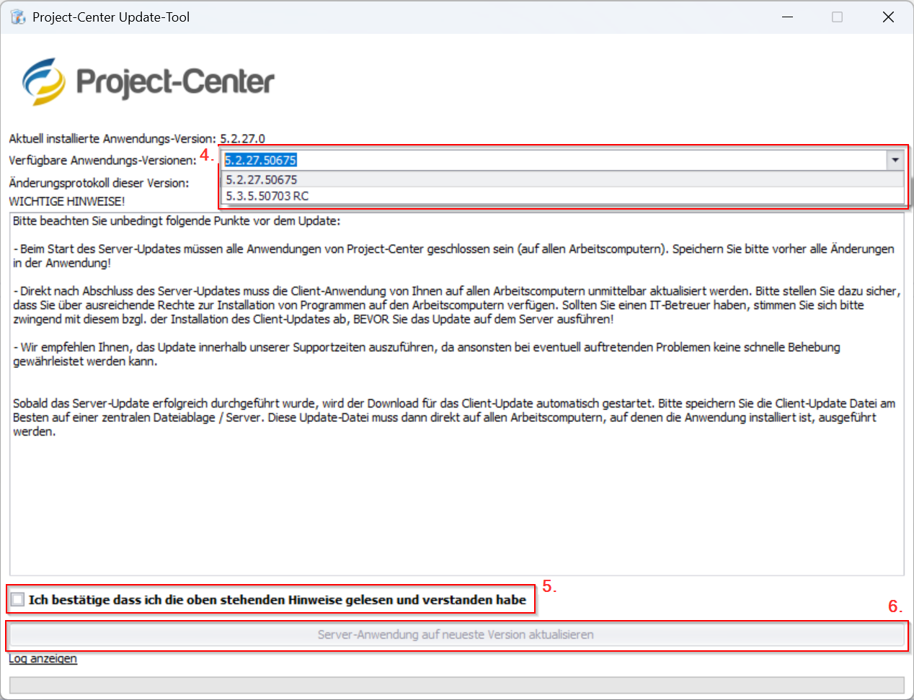Click the window title 'Project-Center Update-Tool'
The image size is (914, 700).
pos(111,17)
